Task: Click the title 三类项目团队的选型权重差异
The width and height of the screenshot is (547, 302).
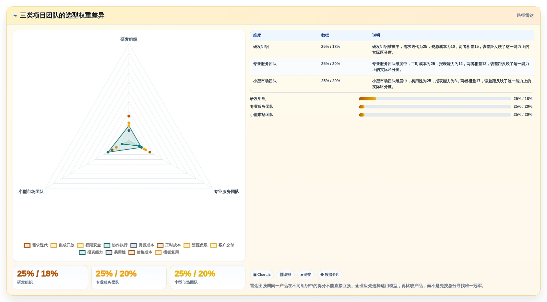Action: [62, 16]
